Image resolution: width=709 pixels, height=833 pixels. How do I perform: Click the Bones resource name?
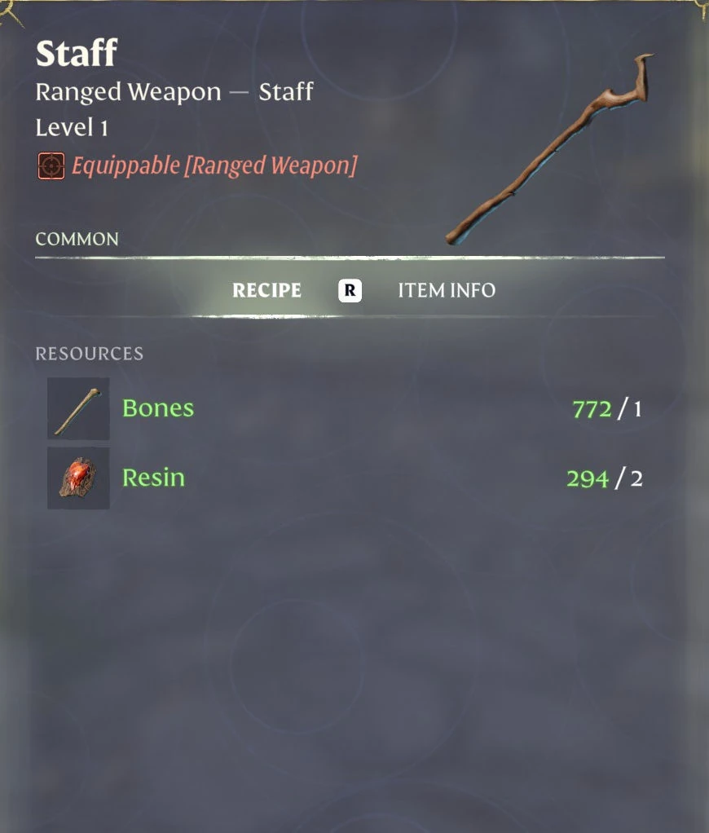coord(158,408)
